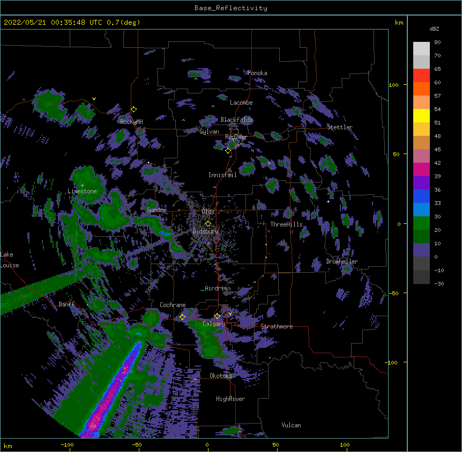Screen dimensions: 462x452
Task: Click the -30 legend value
Action: [439, 283]
